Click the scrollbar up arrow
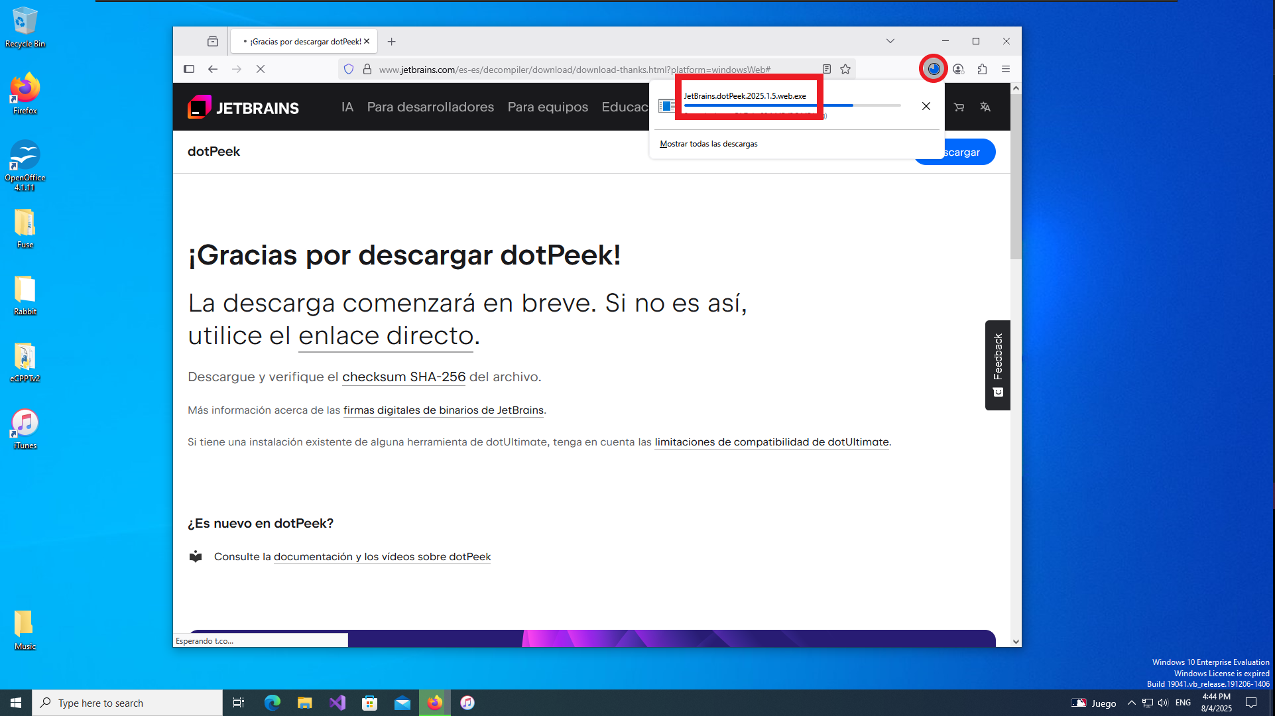The height and width of the screenshot is (716, 1275). [1016, 88]
